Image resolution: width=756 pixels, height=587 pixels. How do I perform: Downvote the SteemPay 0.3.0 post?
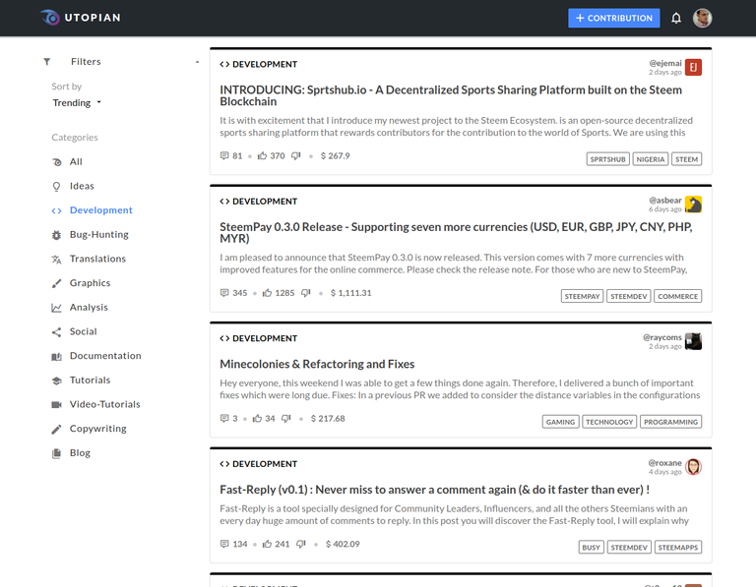[x=306, y=293]
